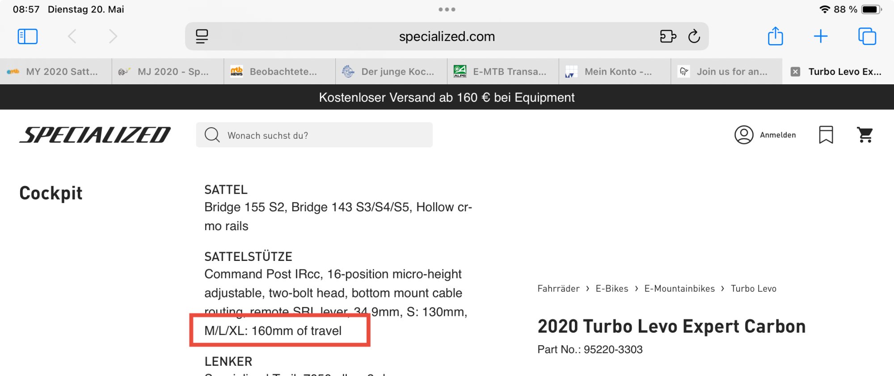Switch to the E-MTB Transa... tab
This screenshot has width=894, height=376.
coord(503,71)
